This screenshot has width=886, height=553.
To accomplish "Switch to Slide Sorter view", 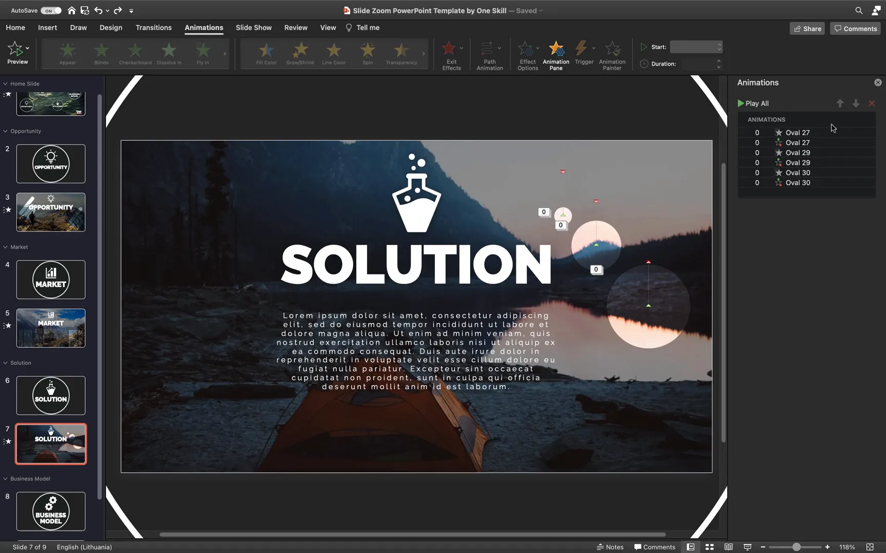I will coord(710,547).
